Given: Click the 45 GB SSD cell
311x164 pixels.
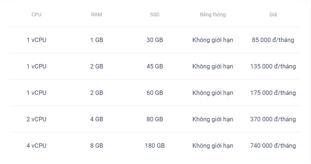Looking at the screenshot, I should click(x=155, y=66).
